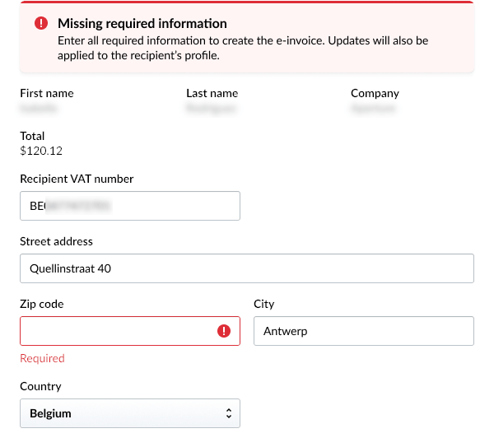Click the Company label
The height and width of the screenshot is (438, 494).
click(375, 93)
